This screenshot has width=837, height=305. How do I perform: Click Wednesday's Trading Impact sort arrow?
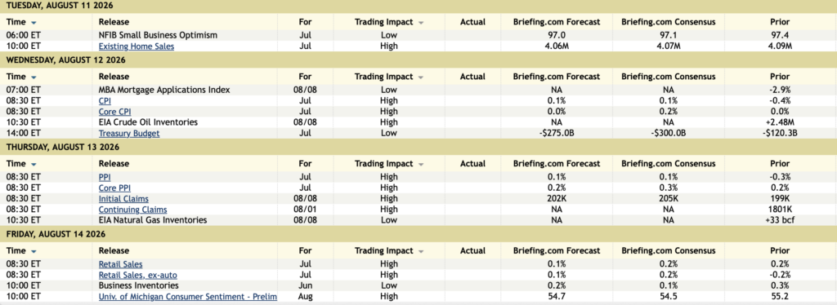pos(421,77)
